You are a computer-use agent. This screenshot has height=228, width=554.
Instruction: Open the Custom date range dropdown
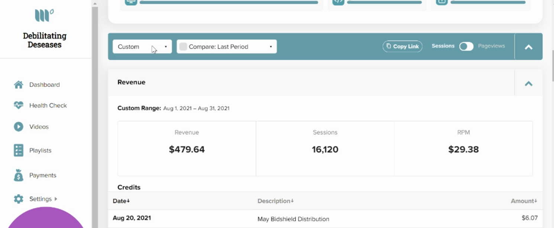(x=142, y=46)
